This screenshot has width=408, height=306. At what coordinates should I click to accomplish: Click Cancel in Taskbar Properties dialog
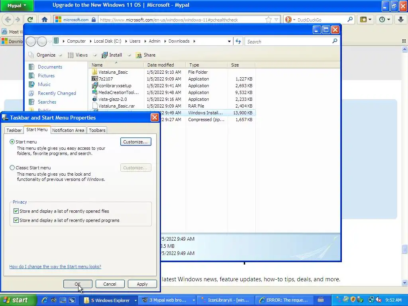click(x=110, y=284)
